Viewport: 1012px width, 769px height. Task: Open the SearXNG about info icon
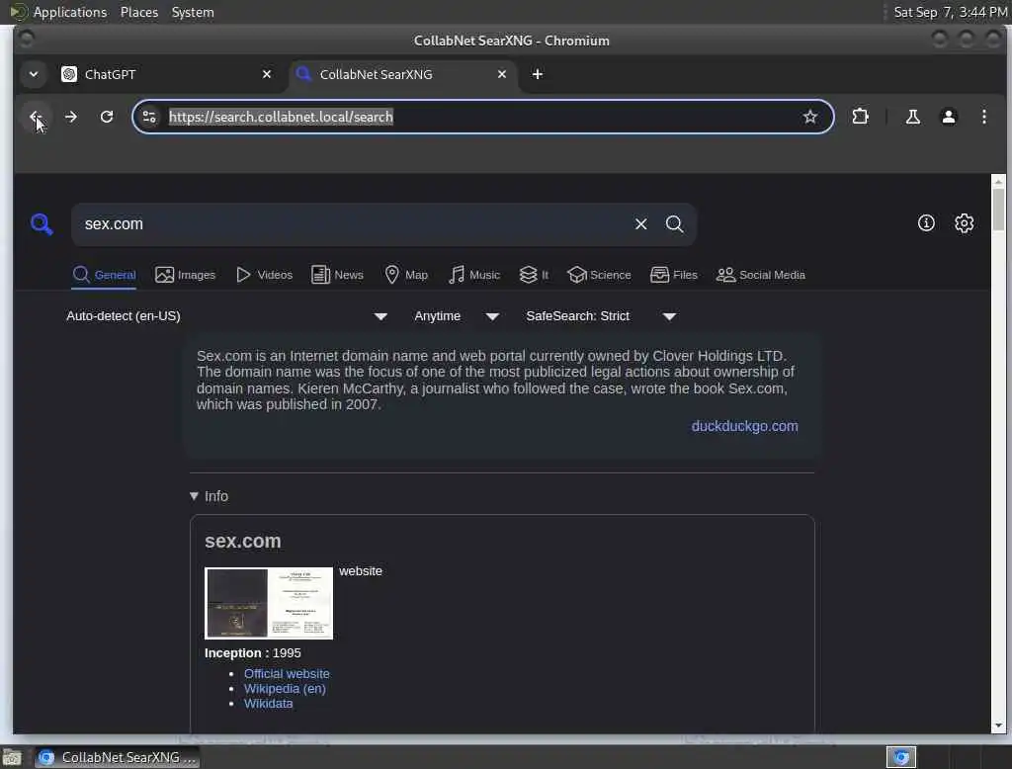[926, 222]
